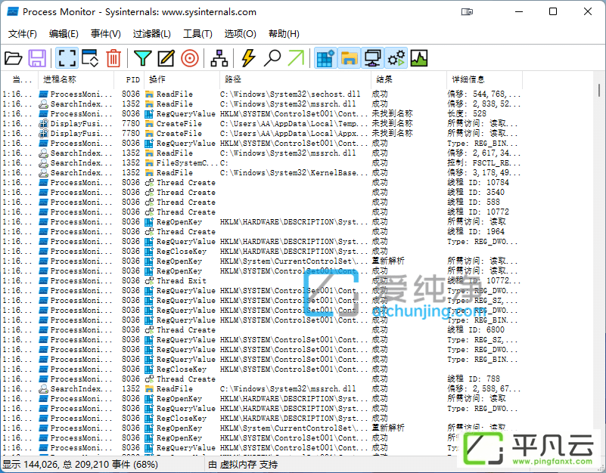Toggle the Capture events button
The height and width of the screenshot is (473, 606).
(67, 58)
